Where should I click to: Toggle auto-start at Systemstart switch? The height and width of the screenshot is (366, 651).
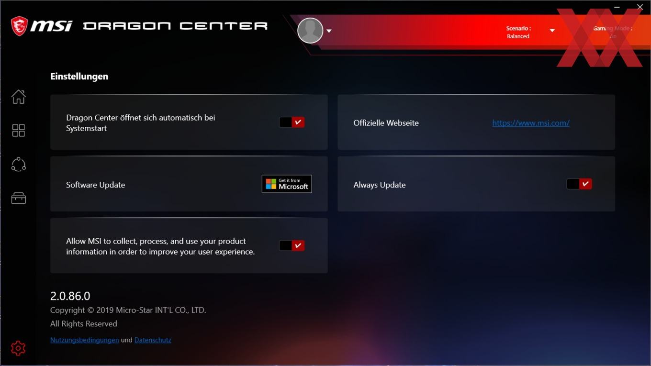[x=292, y=122]
